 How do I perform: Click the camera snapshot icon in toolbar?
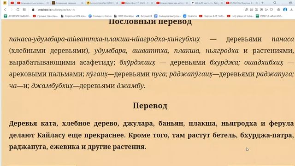pyautogui.click(x=256, y=10)
